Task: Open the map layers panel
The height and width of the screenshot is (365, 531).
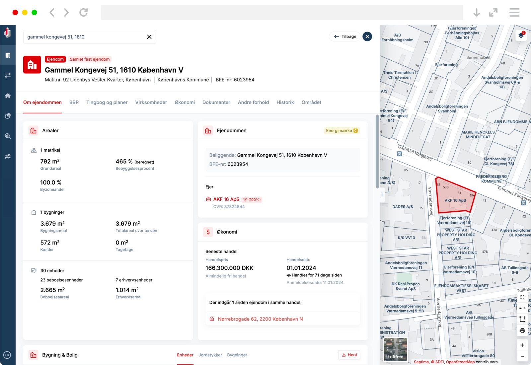Action: pos(521,35)
